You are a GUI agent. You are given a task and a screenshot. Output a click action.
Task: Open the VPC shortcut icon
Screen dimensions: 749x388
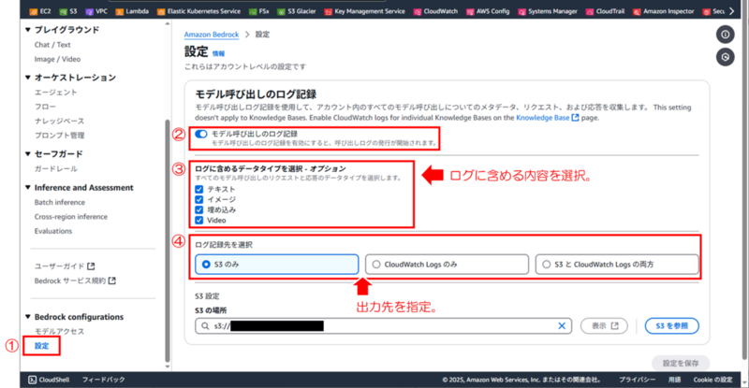[96, 11]
